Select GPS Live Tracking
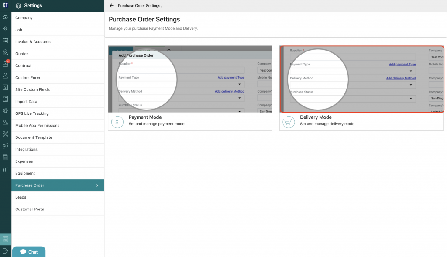The width and height of the screenshot is (447, 257). coord(58,113)
